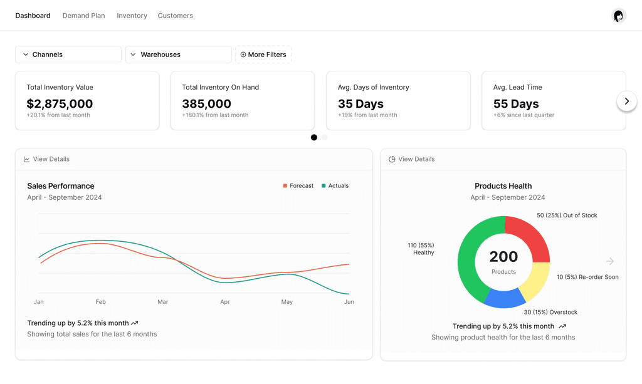The width and height of the screenshot is (642, 384).
Task: Toggle the Forecast legend swatch
Action: [x=285, y=185]
